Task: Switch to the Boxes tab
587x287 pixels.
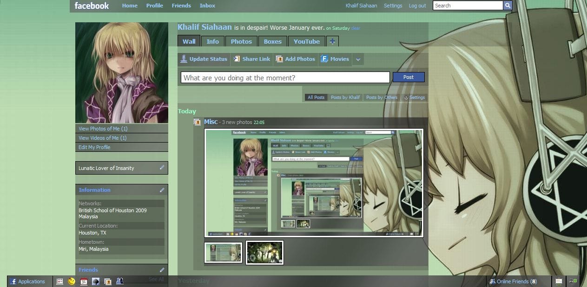Action: (x=273, y=41)
